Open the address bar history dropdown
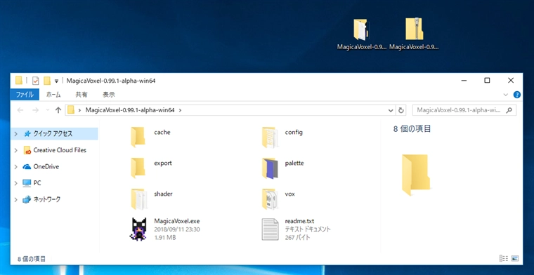The width and height of the screenshot is (534, 275). click(391, 110)
